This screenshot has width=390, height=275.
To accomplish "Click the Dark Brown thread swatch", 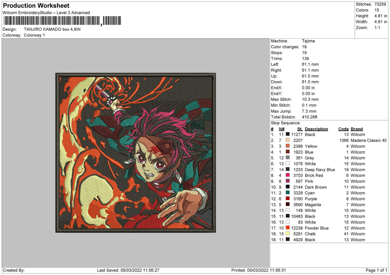I will tap(288, 187).
